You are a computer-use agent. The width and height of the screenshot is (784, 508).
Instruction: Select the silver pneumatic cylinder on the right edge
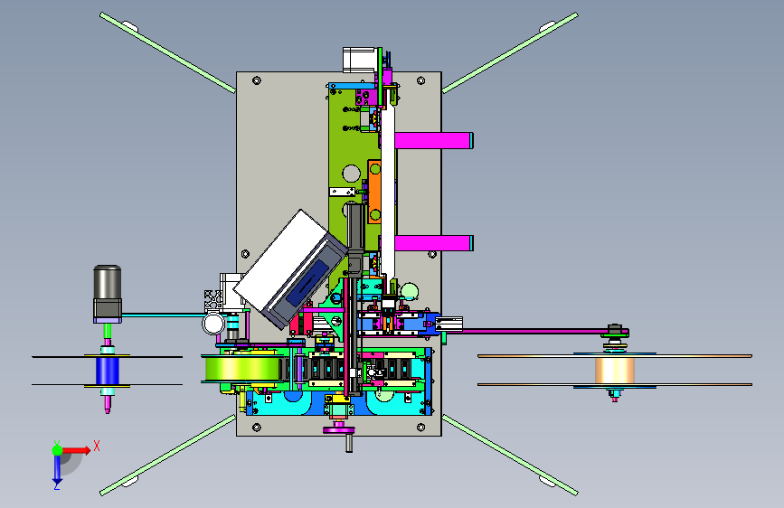pos(449,324)
